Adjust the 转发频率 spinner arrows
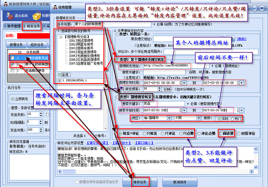The image size is (268, 187). (x=159, y=89)
